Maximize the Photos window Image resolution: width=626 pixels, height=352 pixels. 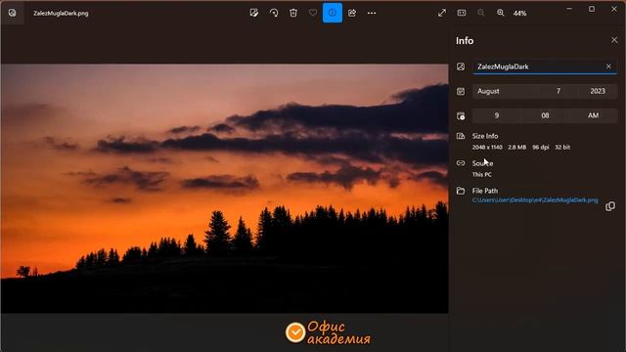[x=592, y=9]
